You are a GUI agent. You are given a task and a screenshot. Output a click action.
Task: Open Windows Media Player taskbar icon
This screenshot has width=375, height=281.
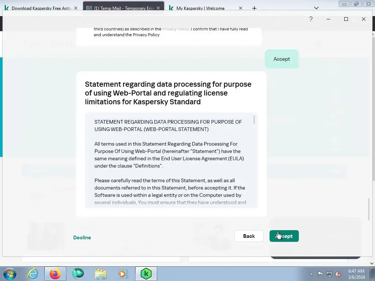[123, 274]
